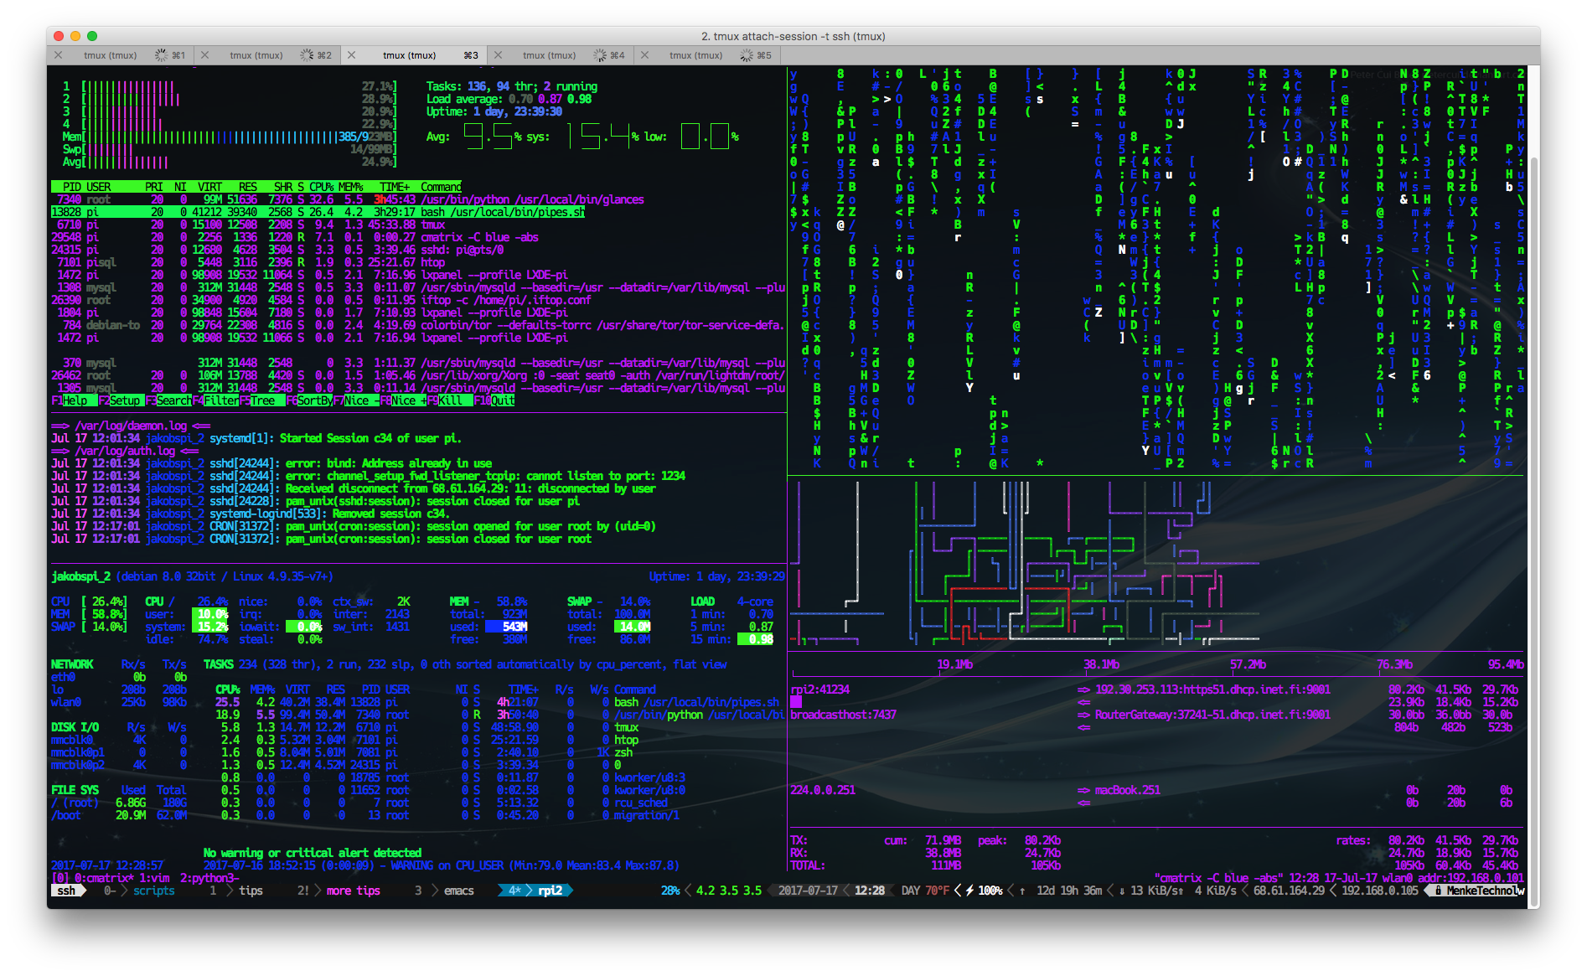Click the DAY 70°F weather status
Image resolution: width=1587 pixels, height=976 pixels.
(x=925, y=891)
